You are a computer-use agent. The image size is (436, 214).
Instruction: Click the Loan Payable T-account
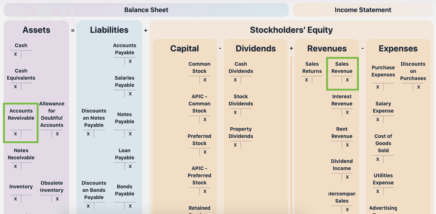[x=124, y=158]
